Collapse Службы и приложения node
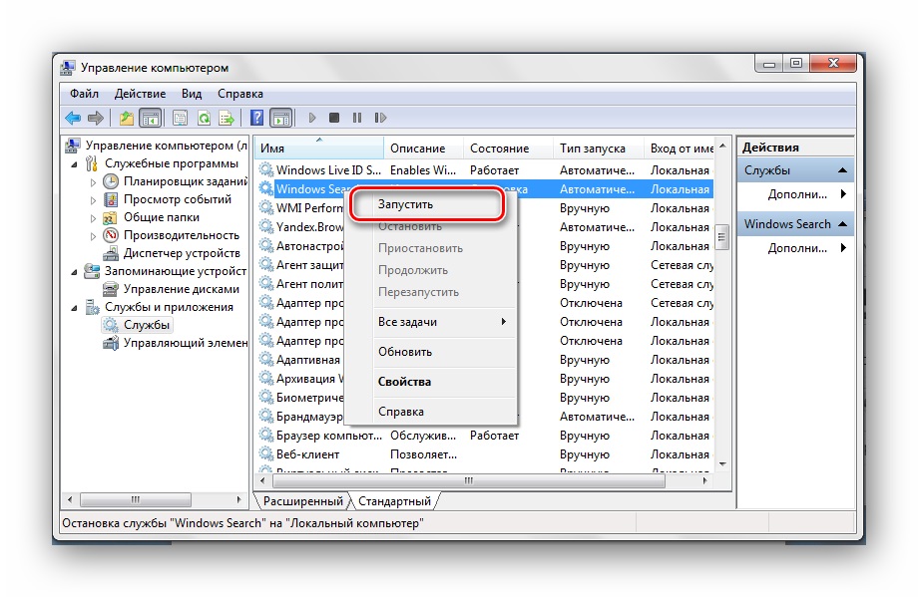The image size is (918, 597). point(75,308)
